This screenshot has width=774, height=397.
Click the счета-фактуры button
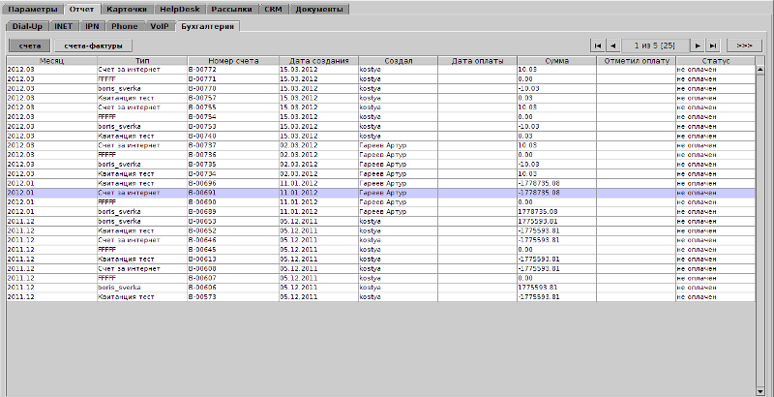coord(92,46)
